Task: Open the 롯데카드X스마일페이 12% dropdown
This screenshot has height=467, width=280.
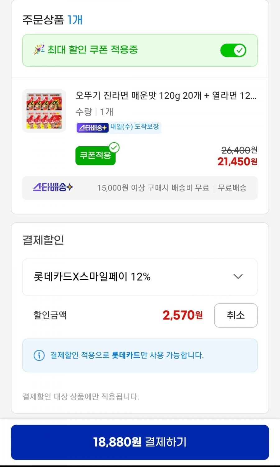Action: click(92, 277)
